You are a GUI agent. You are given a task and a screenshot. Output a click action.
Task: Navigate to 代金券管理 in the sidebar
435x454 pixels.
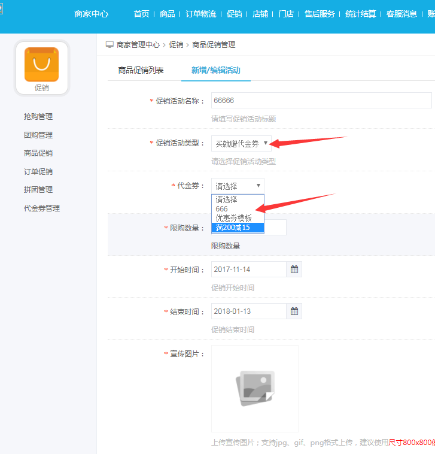point(42,208)
